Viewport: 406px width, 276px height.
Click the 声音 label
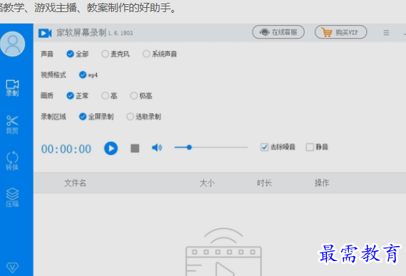click(x=47, y=54)
